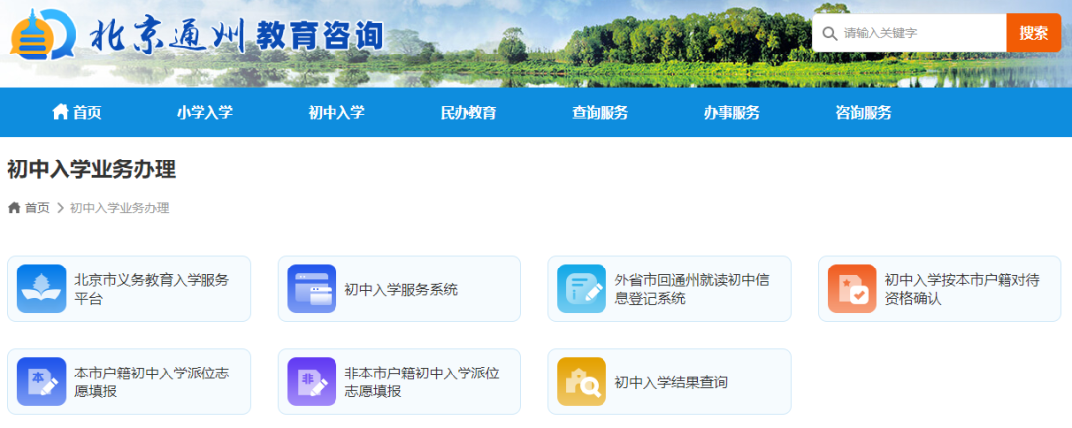Open the 查询服务 menu
Screen dimensions: 1072x428
[x=601, y=113]
